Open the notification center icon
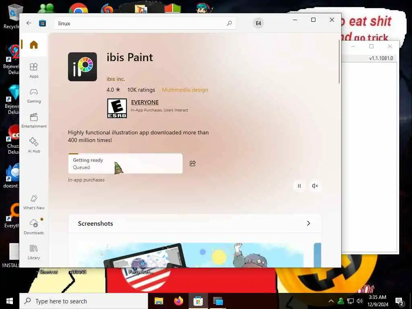The height and width of the screenshot is (309, 412). pos(399,301)
